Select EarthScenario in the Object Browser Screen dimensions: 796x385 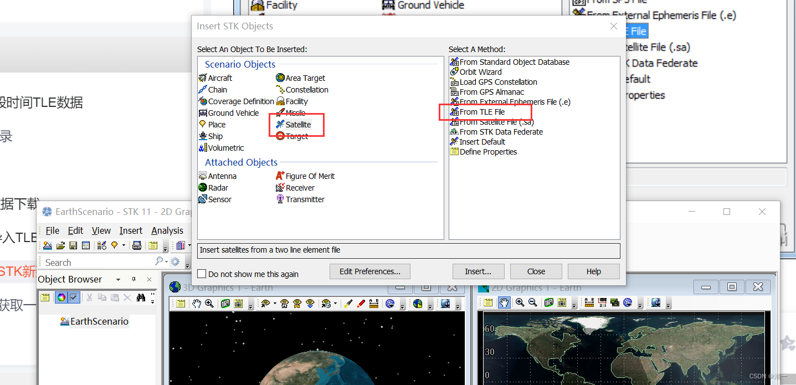click(94, 321)
